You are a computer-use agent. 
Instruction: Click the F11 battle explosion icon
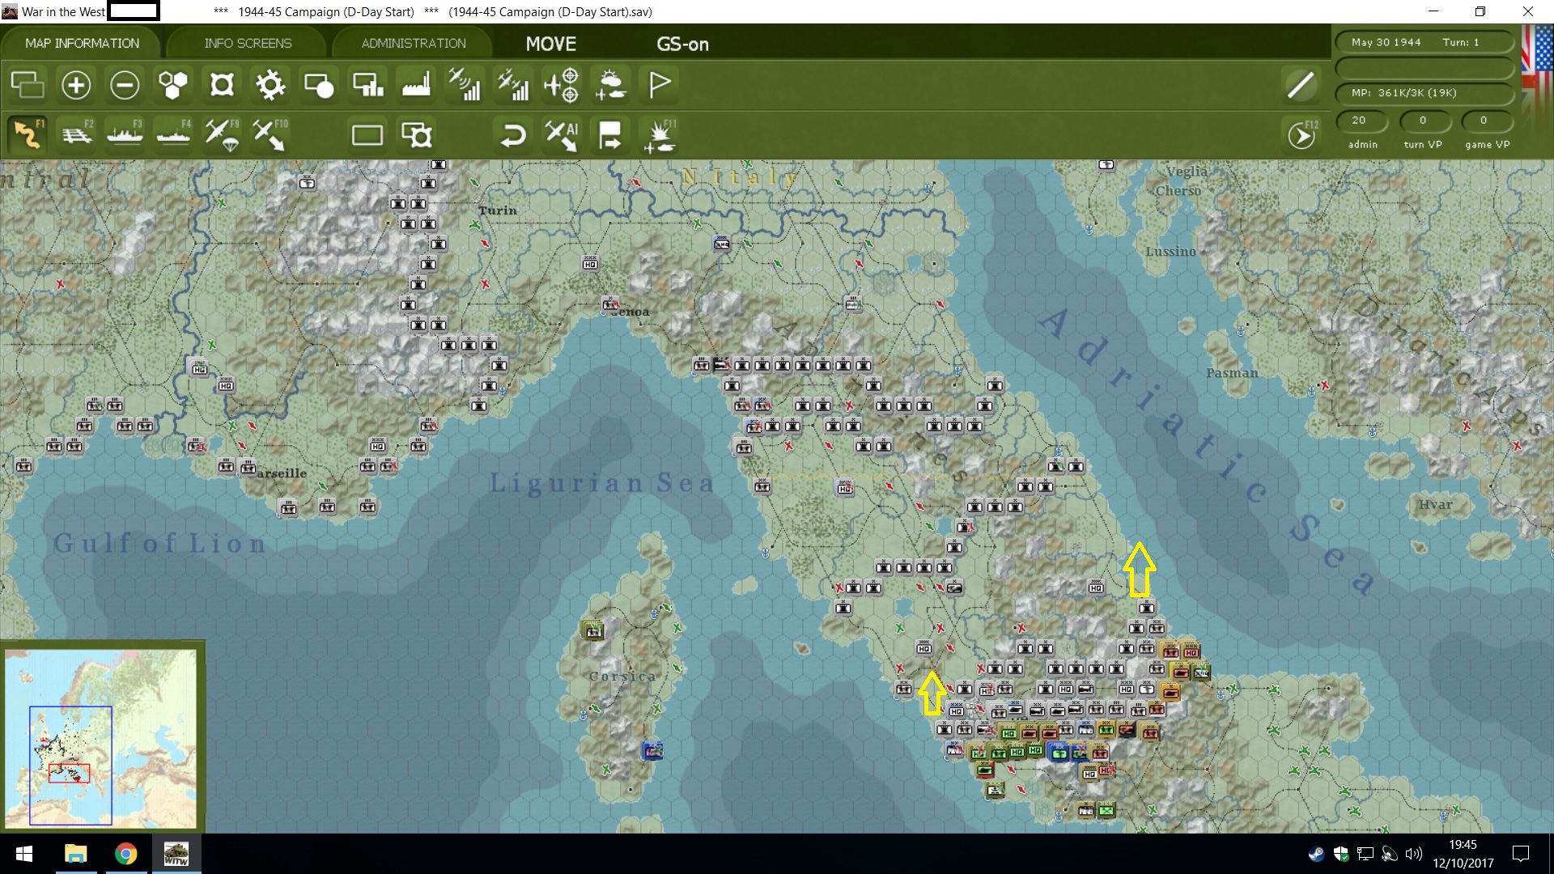(660, 134)
